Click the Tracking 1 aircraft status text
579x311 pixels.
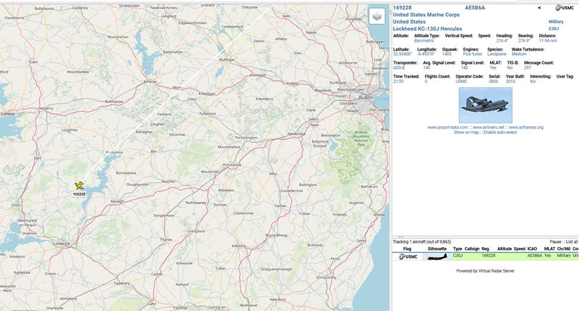[x=422, y=242]
